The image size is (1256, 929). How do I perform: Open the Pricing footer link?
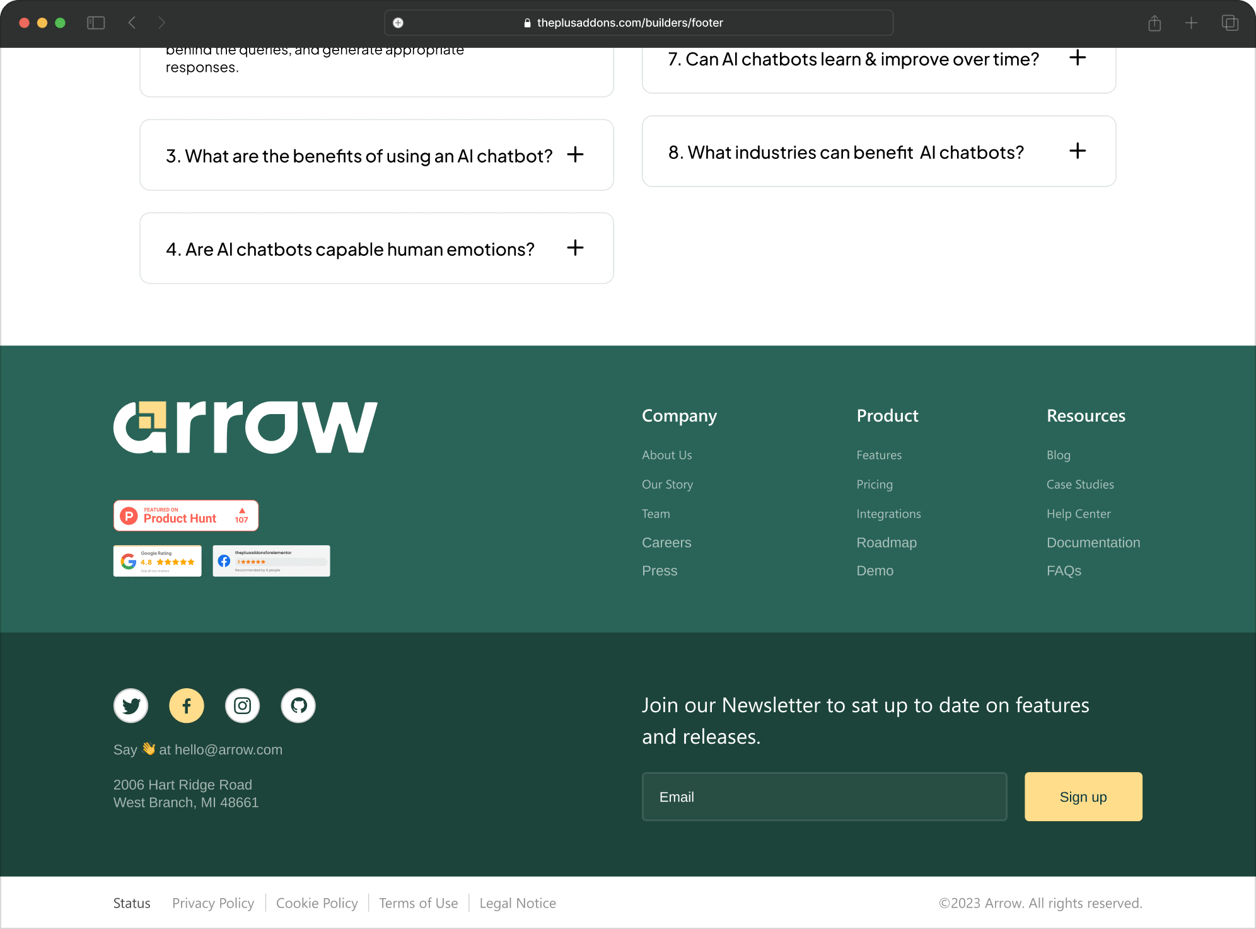point(875,484)
